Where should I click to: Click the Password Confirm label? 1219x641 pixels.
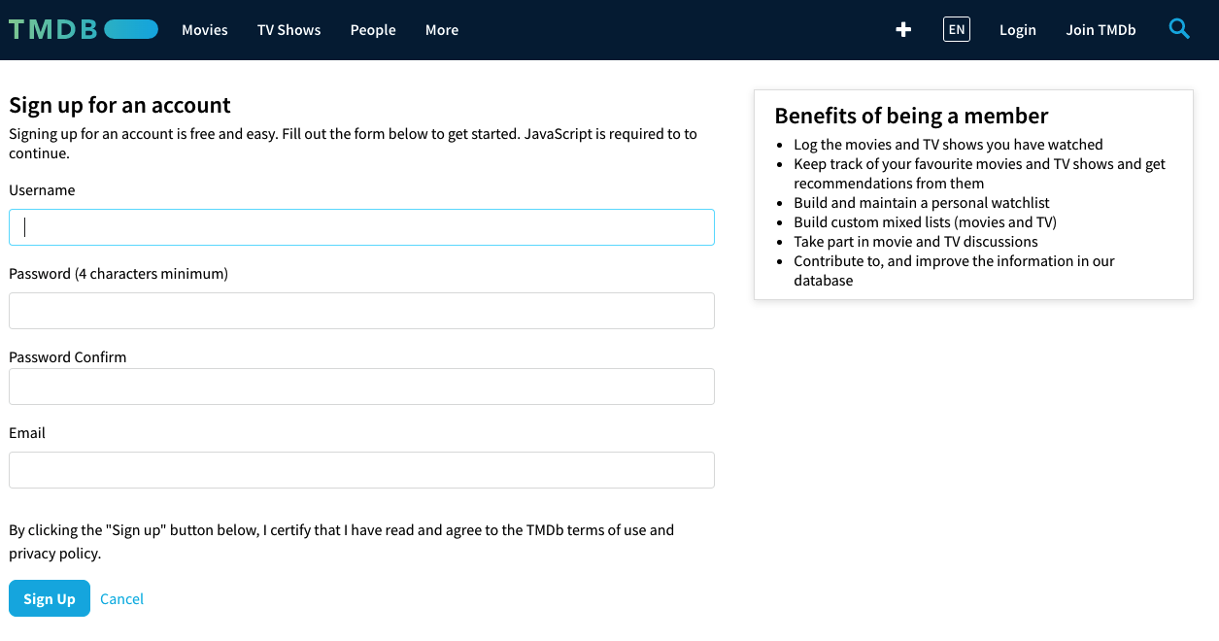pos(67,357)
